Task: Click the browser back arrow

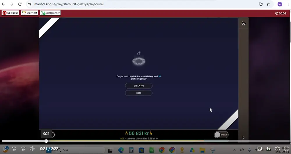Action: 3,4
